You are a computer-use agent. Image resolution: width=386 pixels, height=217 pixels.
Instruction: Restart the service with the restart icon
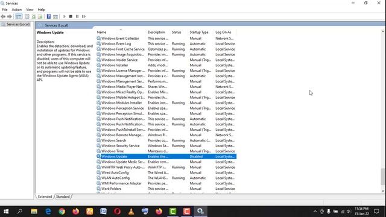tap(84, 16)
